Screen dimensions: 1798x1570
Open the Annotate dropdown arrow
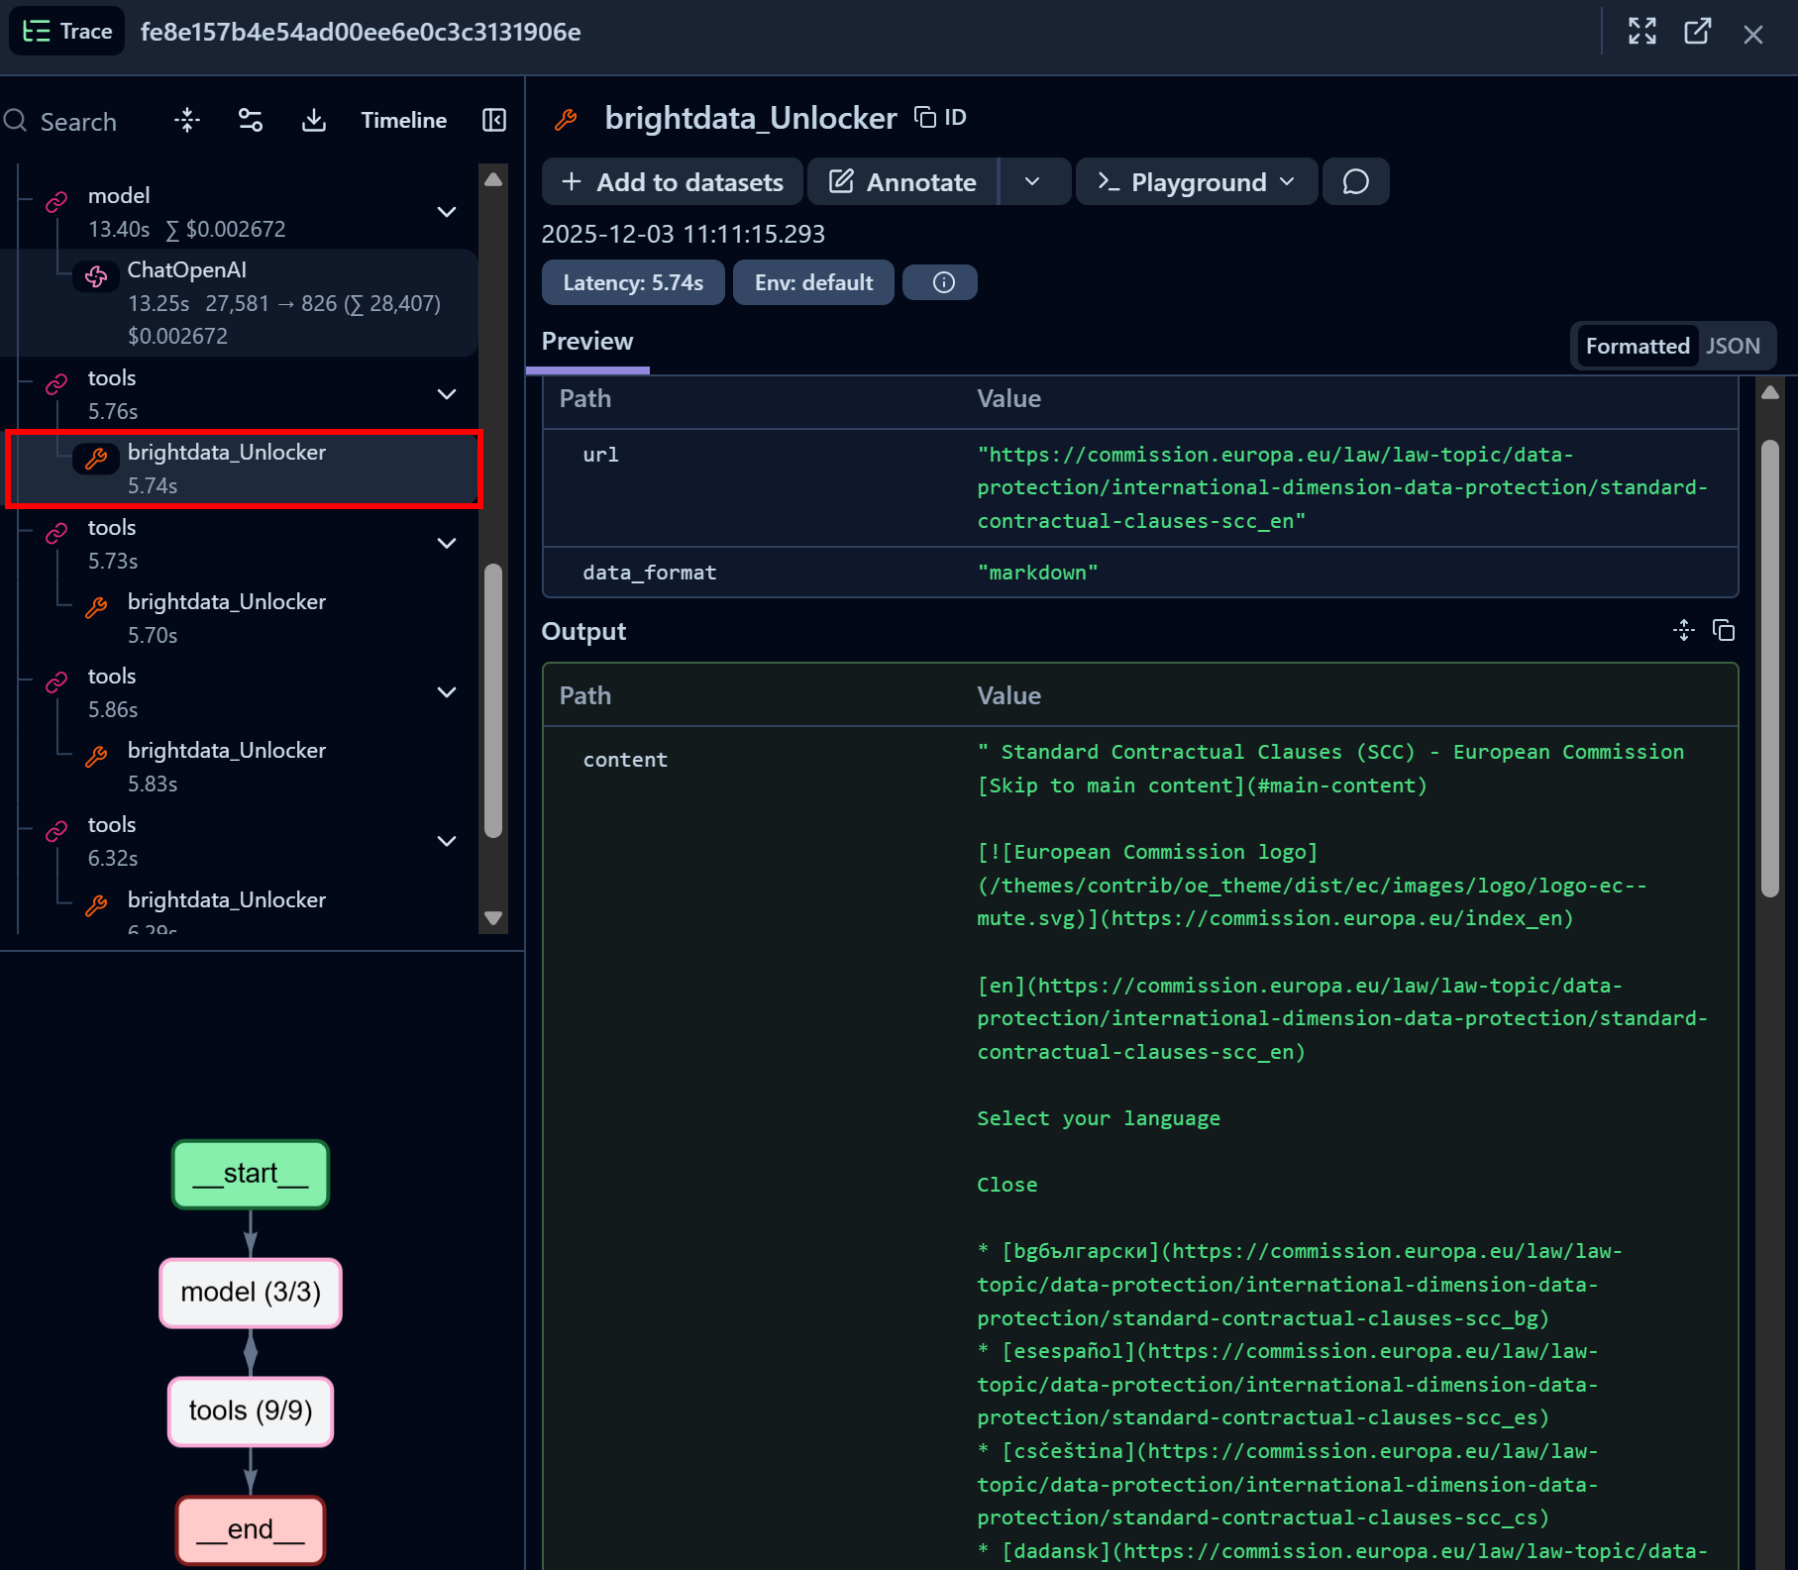click(x=1033, y=181)
